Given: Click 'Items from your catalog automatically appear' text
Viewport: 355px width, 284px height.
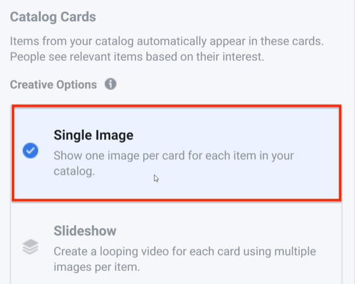Looking at the screenshot, I should coord(167,41).
